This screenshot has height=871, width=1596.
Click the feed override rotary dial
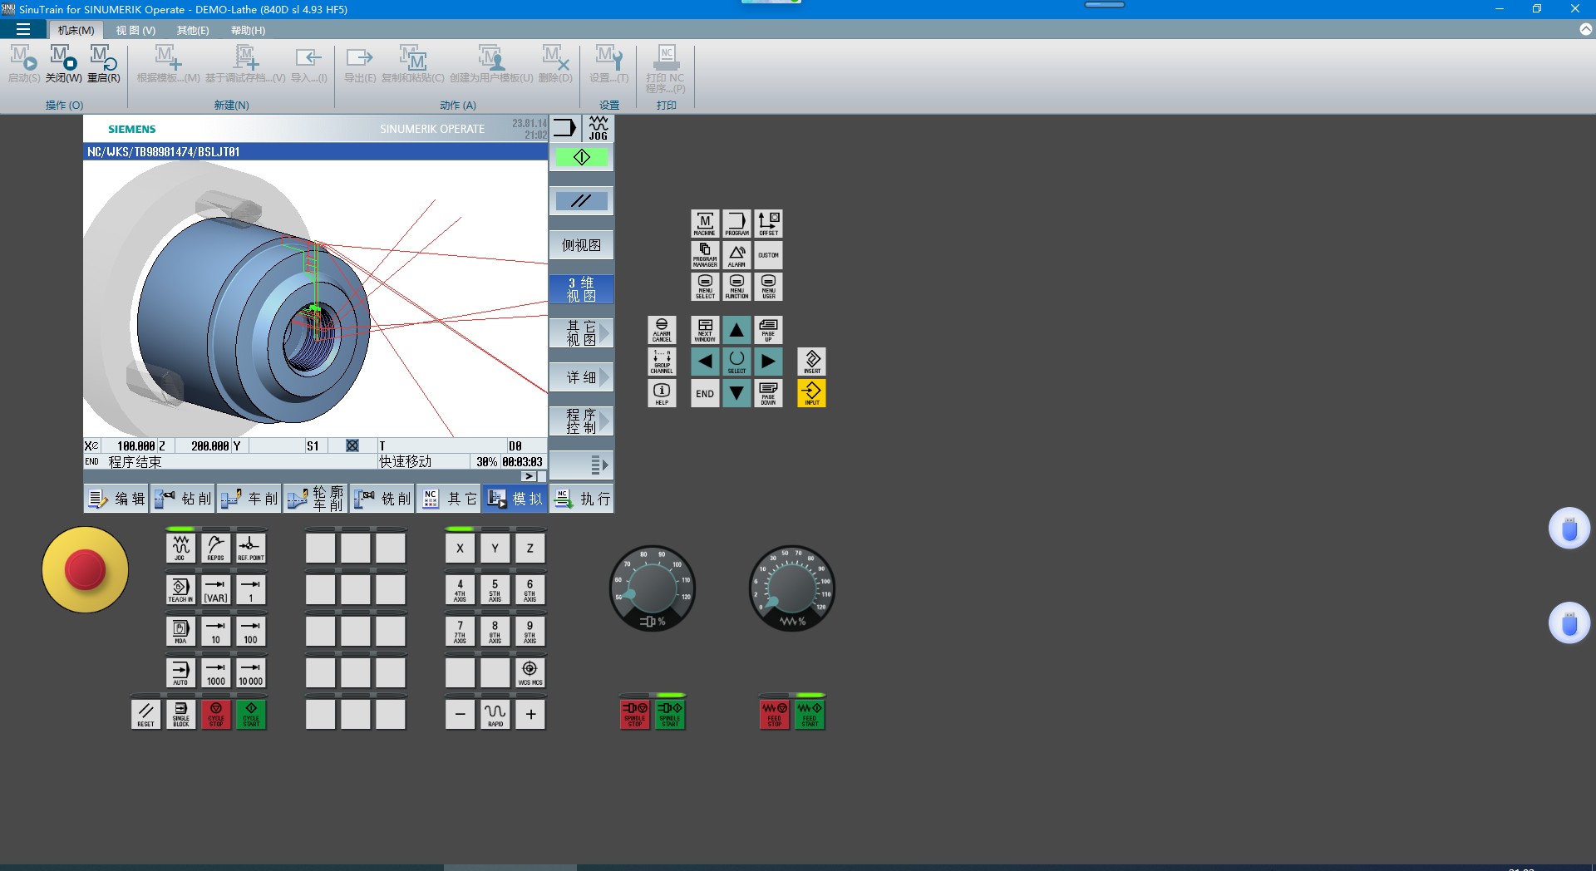pos(792,588)
